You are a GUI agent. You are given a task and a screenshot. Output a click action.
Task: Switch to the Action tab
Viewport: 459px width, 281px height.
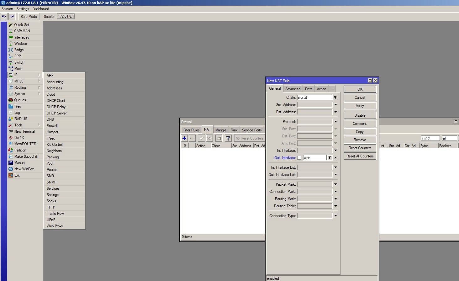click(321, 89)
